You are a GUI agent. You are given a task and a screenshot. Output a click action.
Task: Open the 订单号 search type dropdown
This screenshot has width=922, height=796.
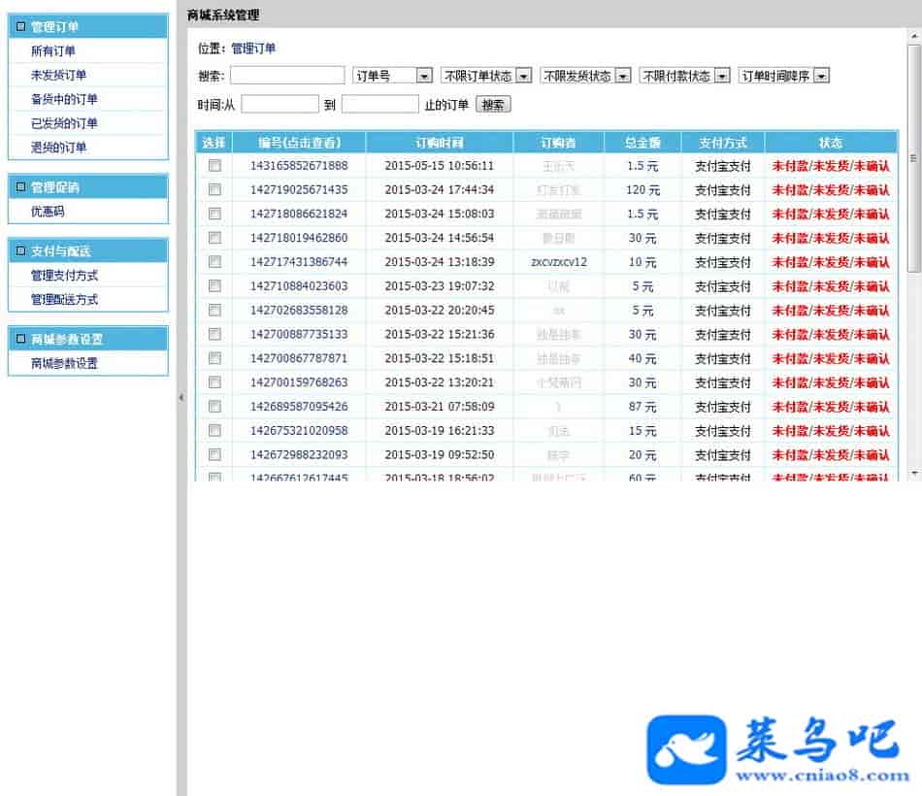click(x=392, y=76)
